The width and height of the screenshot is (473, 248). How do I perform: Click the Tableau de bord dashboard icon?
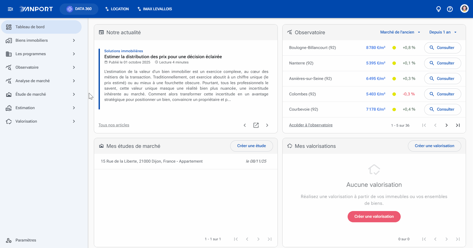click(x=9, y=27)
